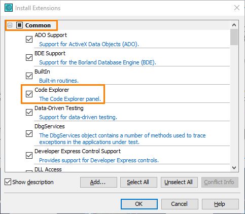Viewport: 245px width, 214px height.
Task: Click the DbgServices object description text
Action: click(122, 138)
